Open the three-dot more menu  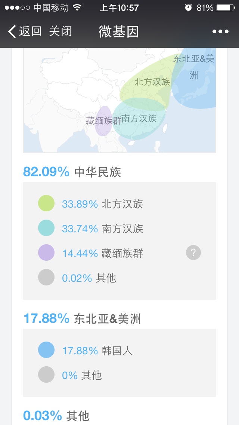[220, 31]
